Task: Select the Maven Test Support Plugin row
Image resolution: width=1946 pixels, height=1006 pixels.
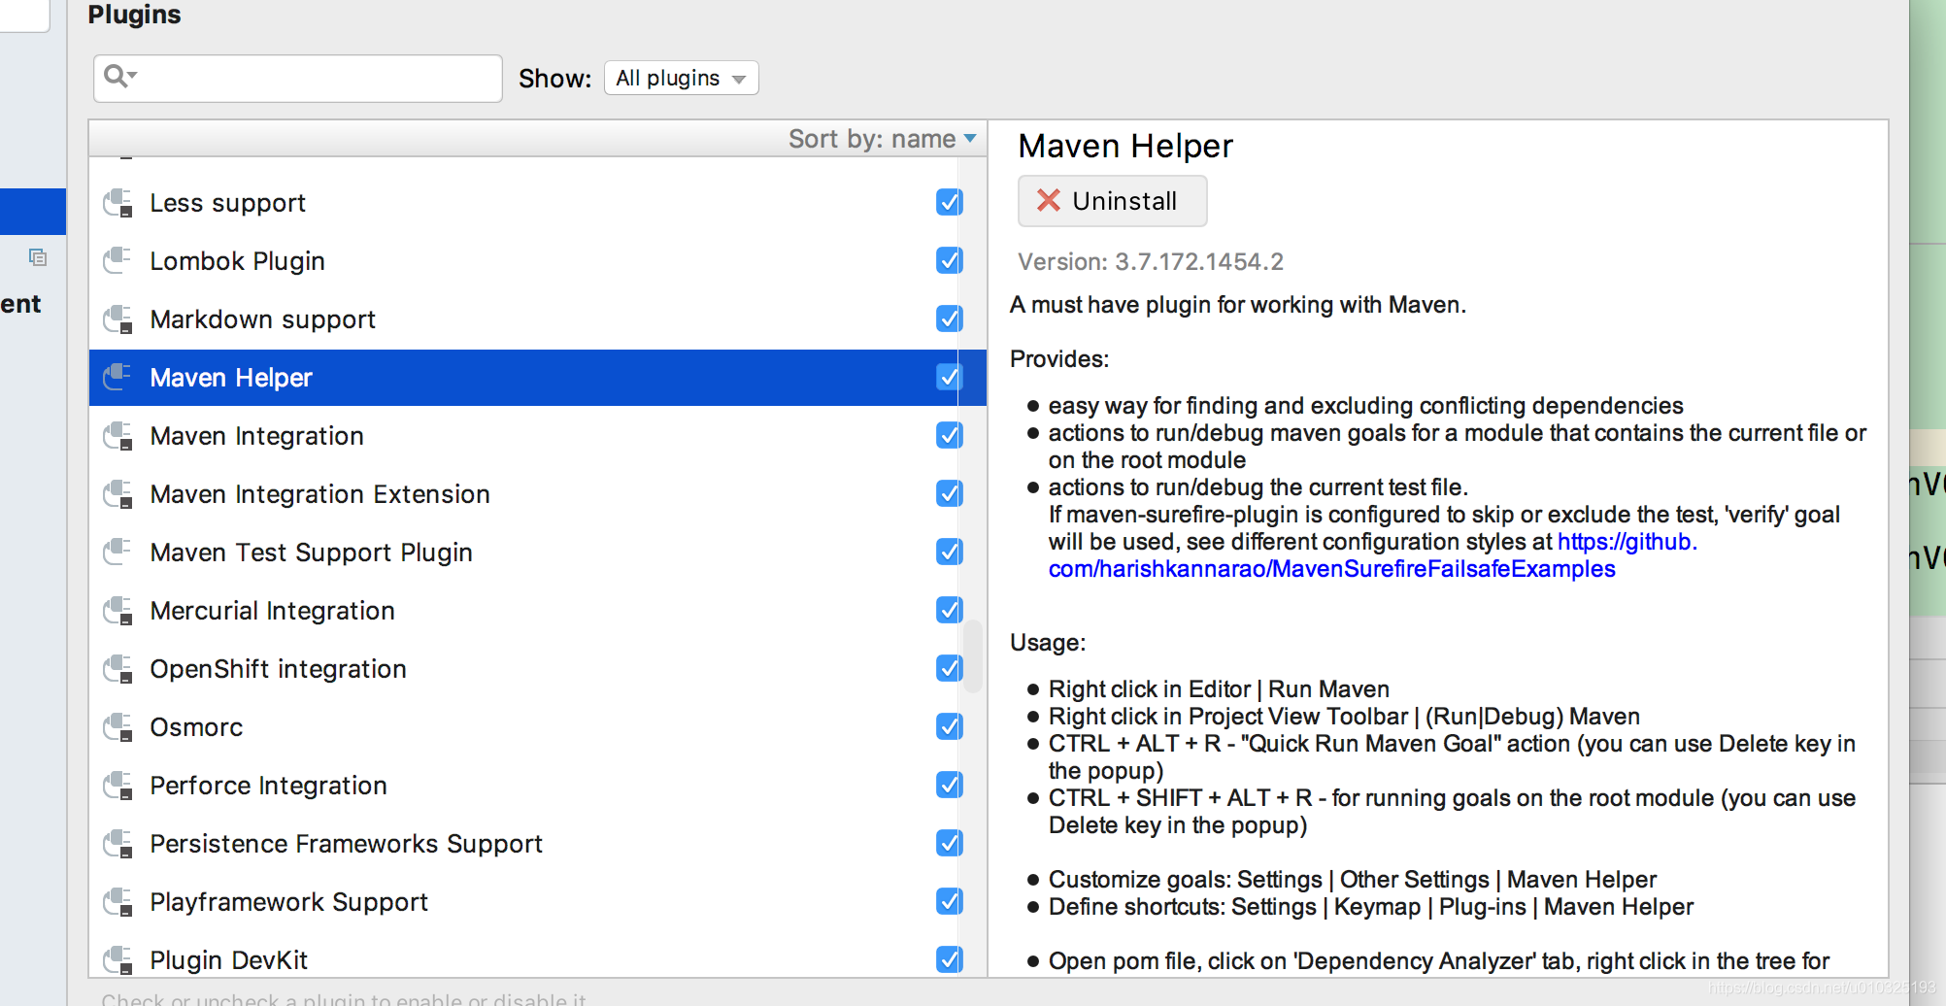Action: coord(537,553)
